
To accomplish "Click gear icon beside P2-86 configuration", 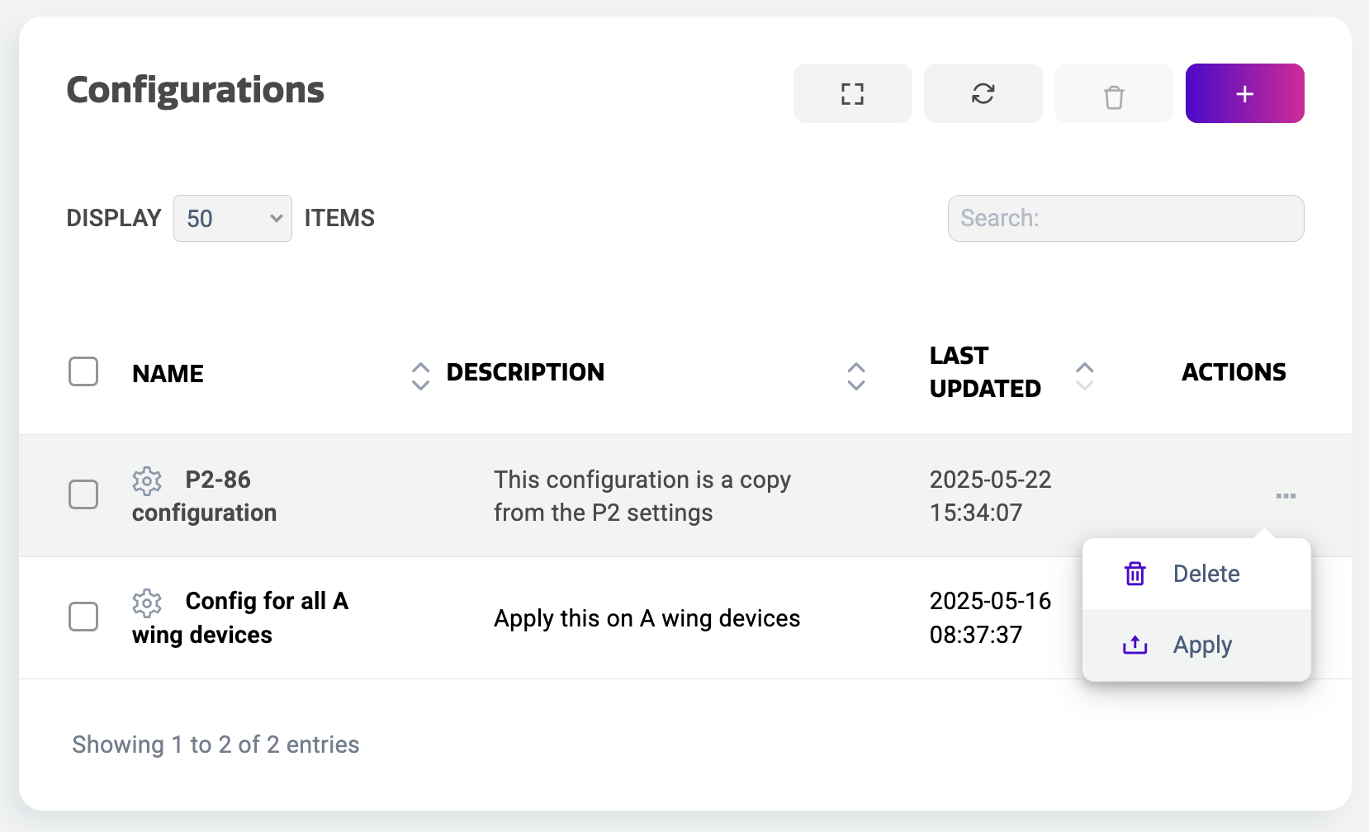I will coord(147,480).
